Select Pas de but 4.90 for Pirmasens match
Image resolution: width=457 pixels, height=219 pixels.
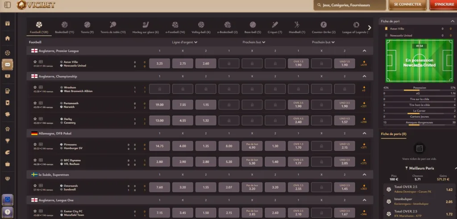pyautogui.click(x=252, y=146)
